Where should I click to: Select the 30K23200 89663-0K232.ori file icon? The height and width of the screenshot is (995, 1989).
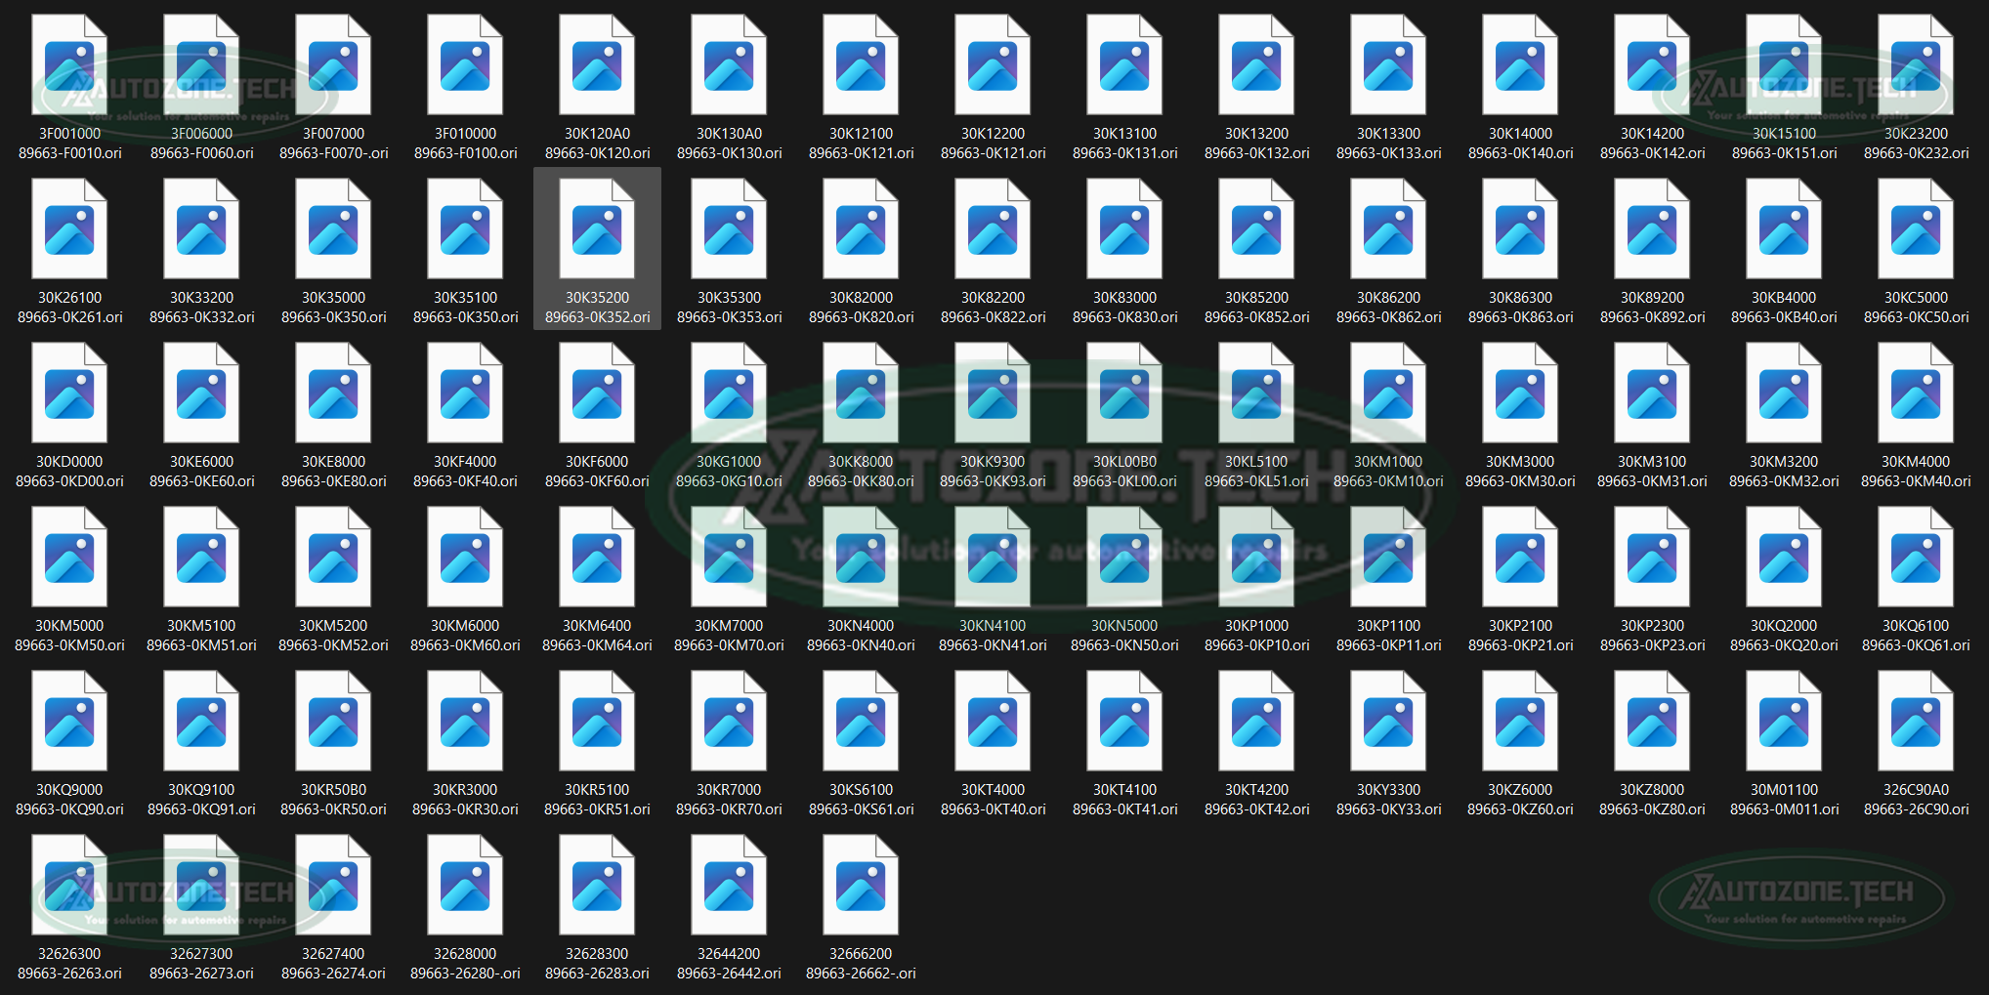[1916, 64]
